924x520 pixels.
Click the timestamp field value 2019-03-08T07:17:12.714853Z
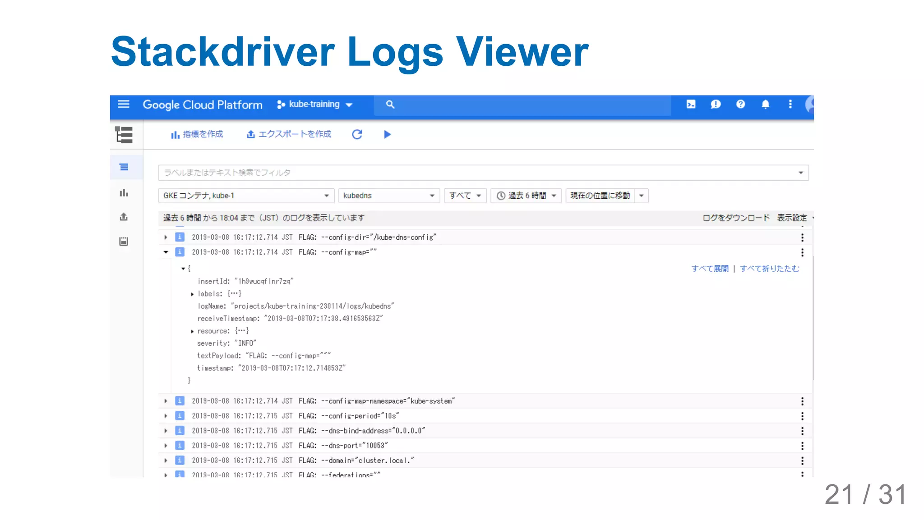tap(291, 368)
